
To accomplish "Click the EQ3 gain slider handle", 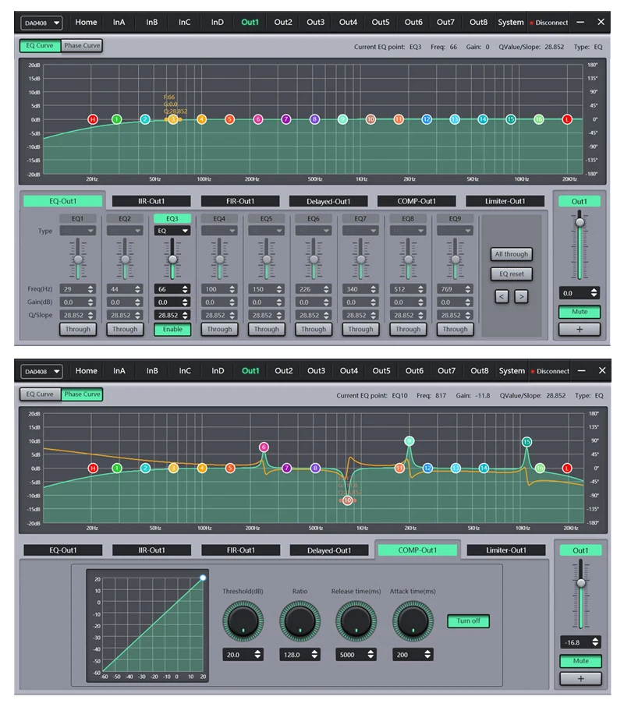I will click(x=172, y=260).
